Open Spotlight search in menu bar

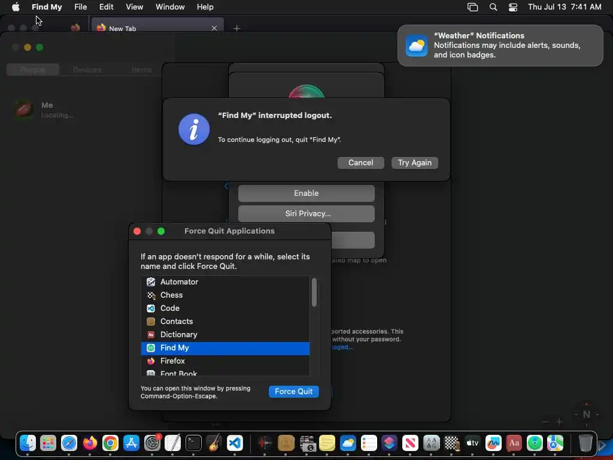(493, 7)
